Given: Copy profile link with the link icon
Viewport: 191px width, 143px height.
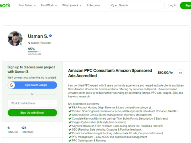Looking at the screenshot, I should [x=180, y=73].
